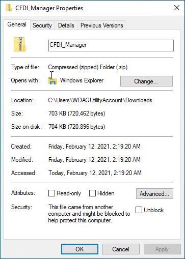Switch to the Security tab
Image resolution: width=185 pixels, height=259 pixels.
(x=42, y=25)
